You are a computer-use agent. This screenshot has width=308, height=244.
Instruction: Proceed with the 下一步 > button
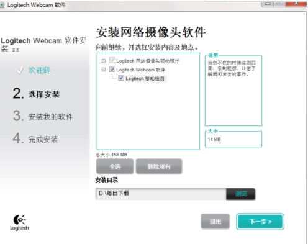[x=260, y=222]
